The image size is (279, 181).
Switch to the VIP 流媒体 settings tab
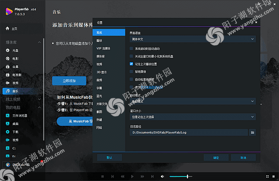pyautogui.click(x=109, y=48)
